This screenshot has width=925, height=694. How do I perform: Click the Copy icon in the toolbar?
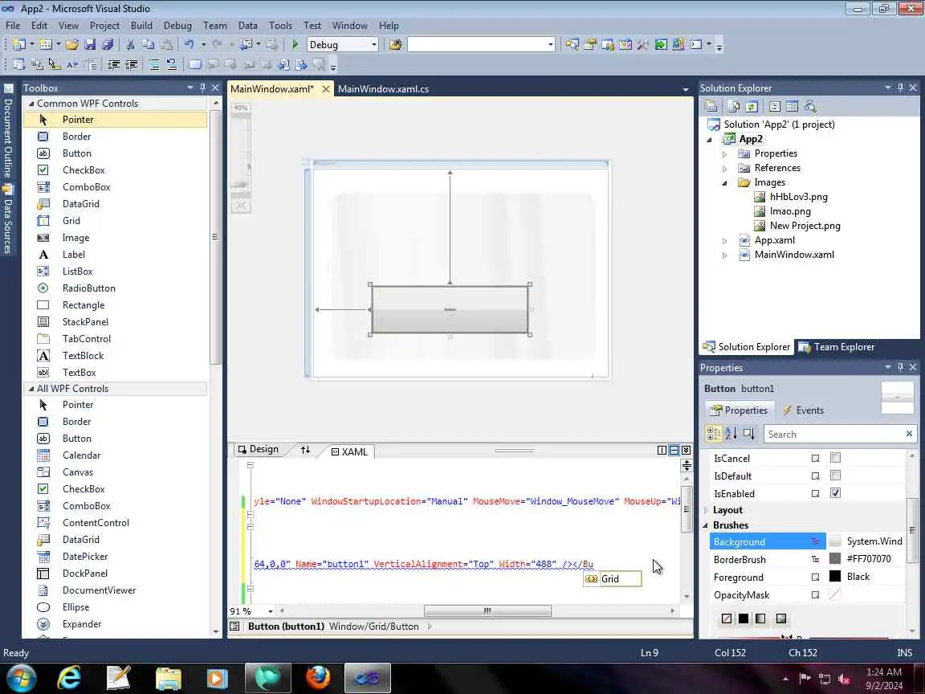(148, 44)
